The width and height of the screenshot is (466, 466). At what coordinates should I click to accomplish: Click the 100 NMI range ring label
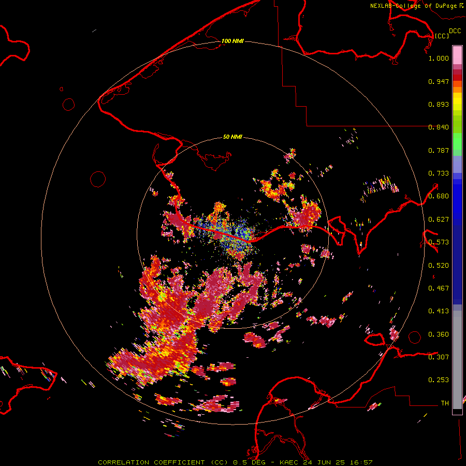pos(232,41)
